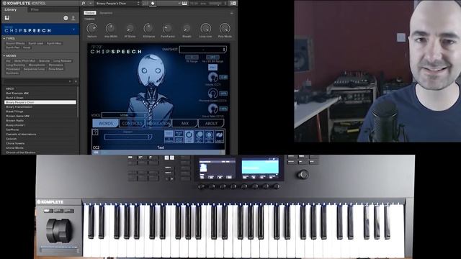This screenshot has width=461, height=259.
Task: Open the CONTROLS tab
Action: pyautogui.click(x=132, y=123)
